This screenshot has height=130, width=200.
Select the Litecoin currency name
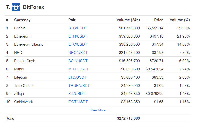21,77
